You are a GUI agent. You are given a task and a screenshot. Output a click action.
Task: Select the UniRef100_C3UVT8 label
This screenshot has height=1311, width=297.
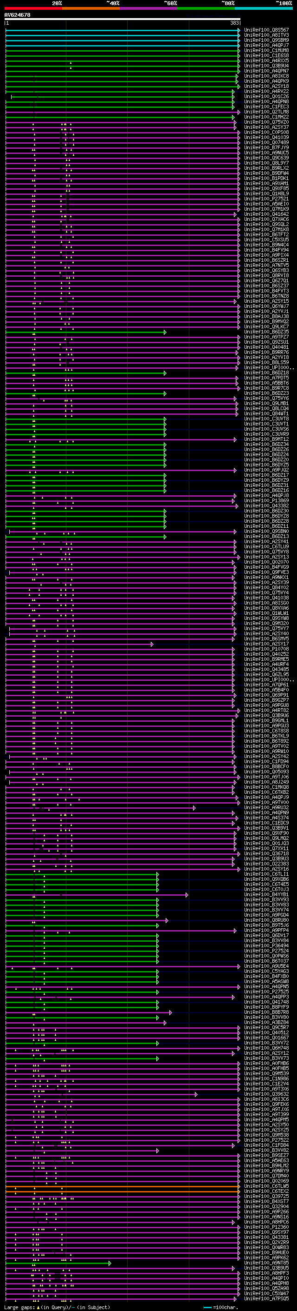[x=266, y=419]
